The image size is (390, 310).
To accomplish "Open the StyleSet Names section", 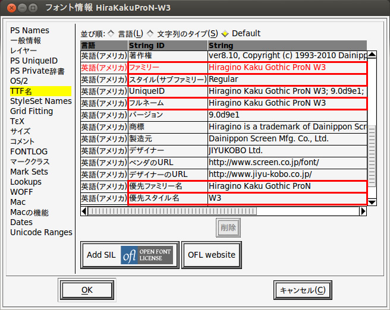I will pos(41,101).
